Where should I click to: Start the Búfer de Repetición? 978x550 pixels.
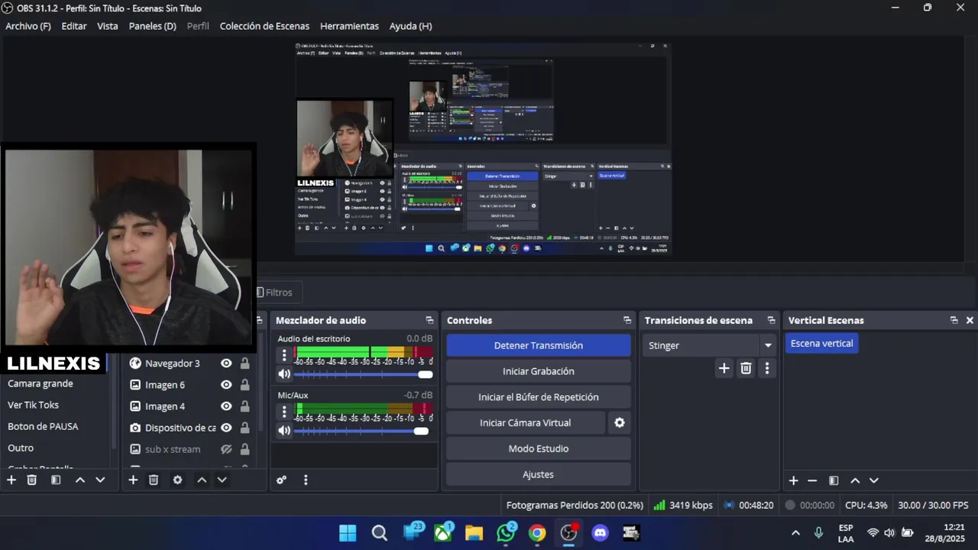click(539, 397)
